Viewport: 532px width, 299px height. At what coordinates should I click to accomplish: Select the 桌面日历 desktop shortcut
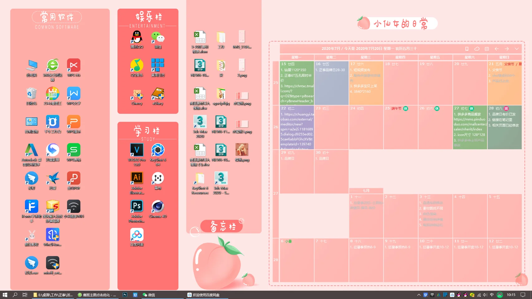[x=158, y=68]
